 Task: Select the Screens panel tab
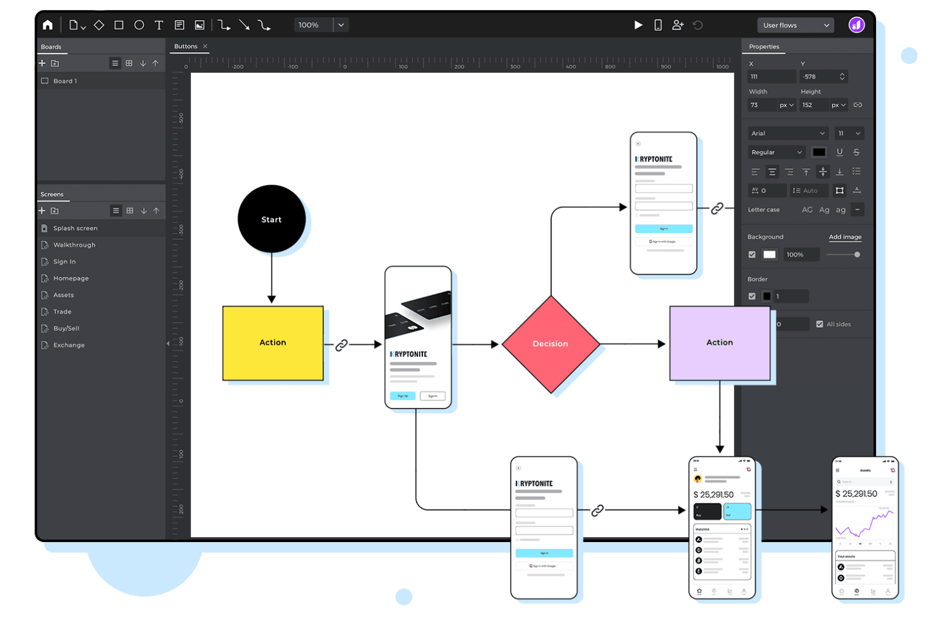(52, 195)
